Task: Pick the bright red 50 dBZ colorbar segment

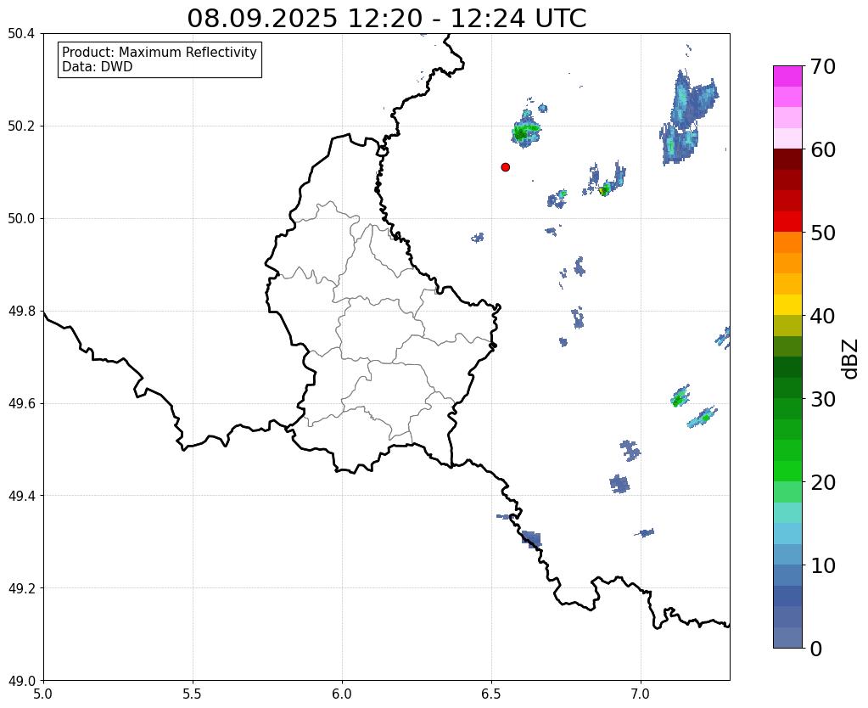Action: click(x=787, y=222)
